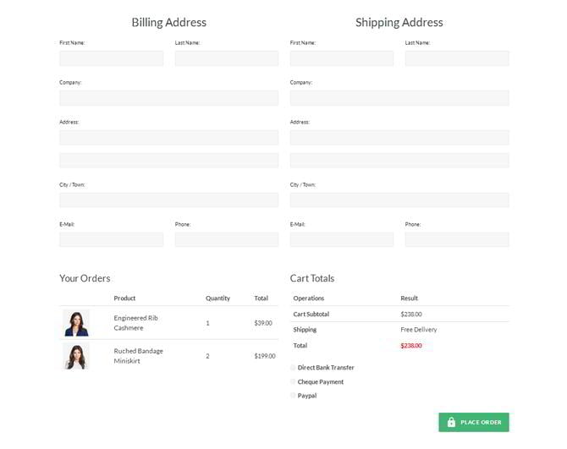Image resolution: width=567 pixels, height=449 pixels.
Task: Focus the Shipping First Name field
Action: pos(341,58)
